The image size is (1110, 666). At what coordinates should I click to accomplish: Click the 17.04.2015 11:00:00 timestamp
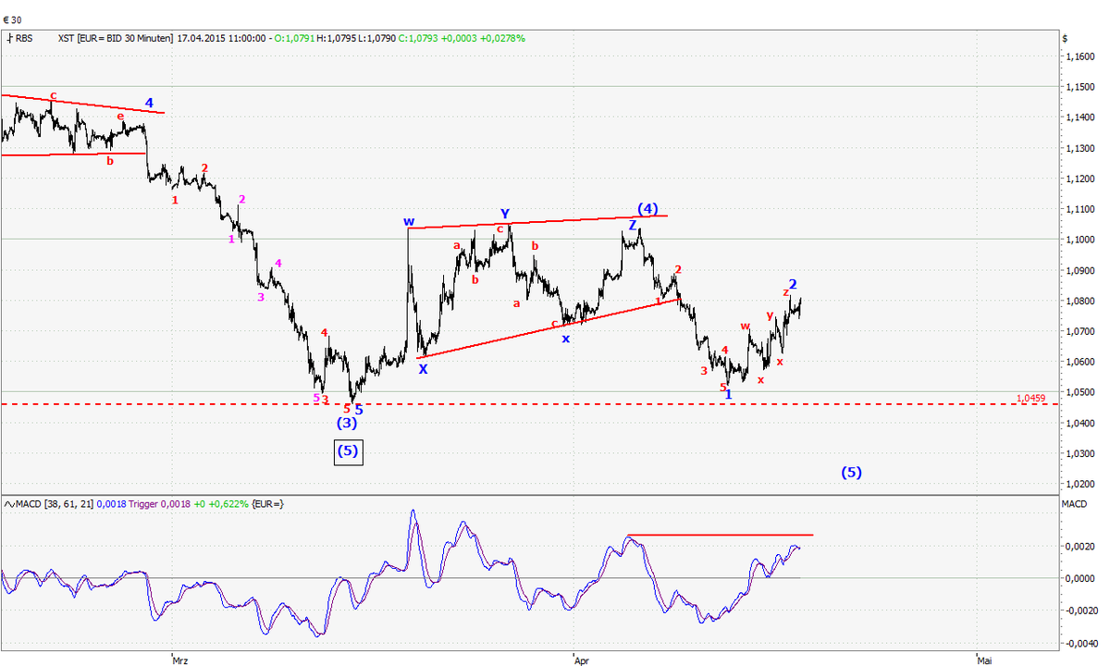coord(221,38)
